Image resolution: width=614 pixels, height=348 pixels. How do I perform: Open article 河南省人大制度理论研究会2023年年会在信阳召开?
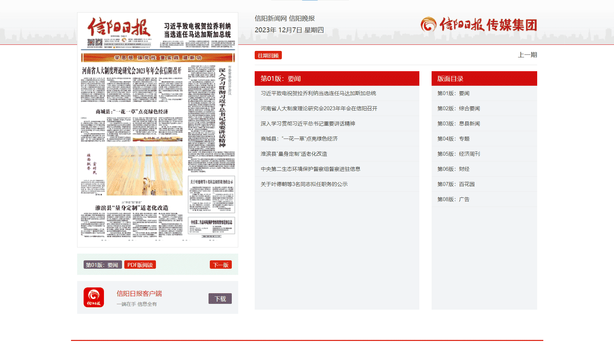point(319,109)
